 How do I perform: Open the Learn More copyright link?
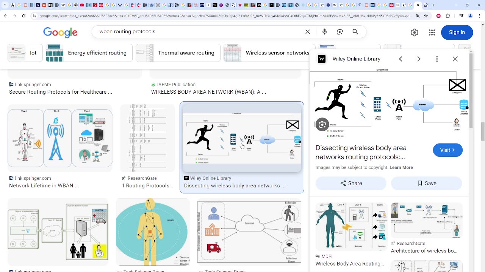[x=401, y=167]
